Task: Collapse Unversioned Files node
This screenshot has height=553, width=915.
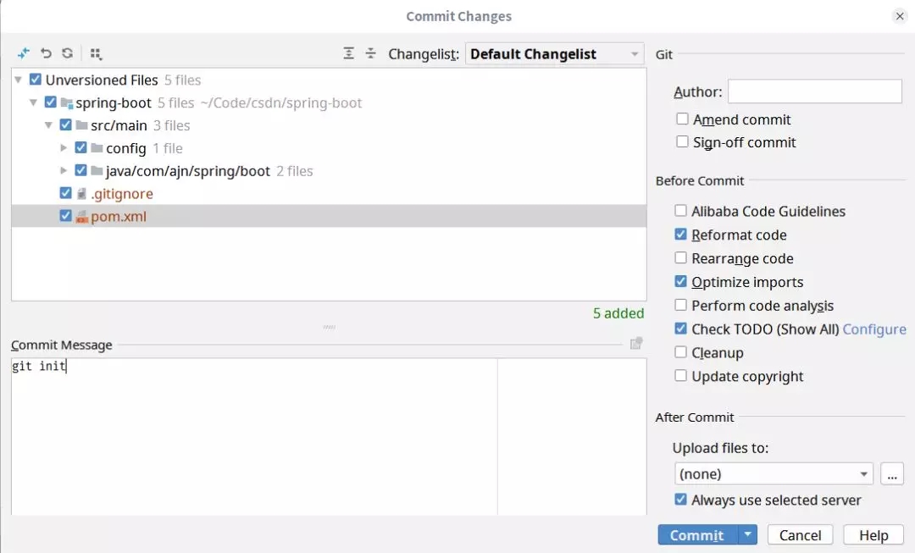Action: click(x=18, y=80)
